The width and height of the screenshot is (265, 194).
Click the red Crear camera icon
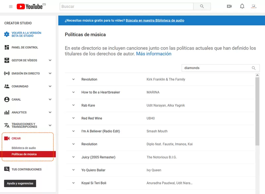click(7, 139)
